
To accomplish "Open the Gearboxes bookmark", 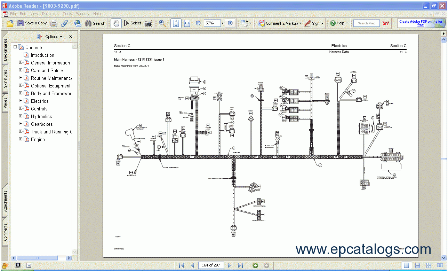I will [x=42, y=124].
